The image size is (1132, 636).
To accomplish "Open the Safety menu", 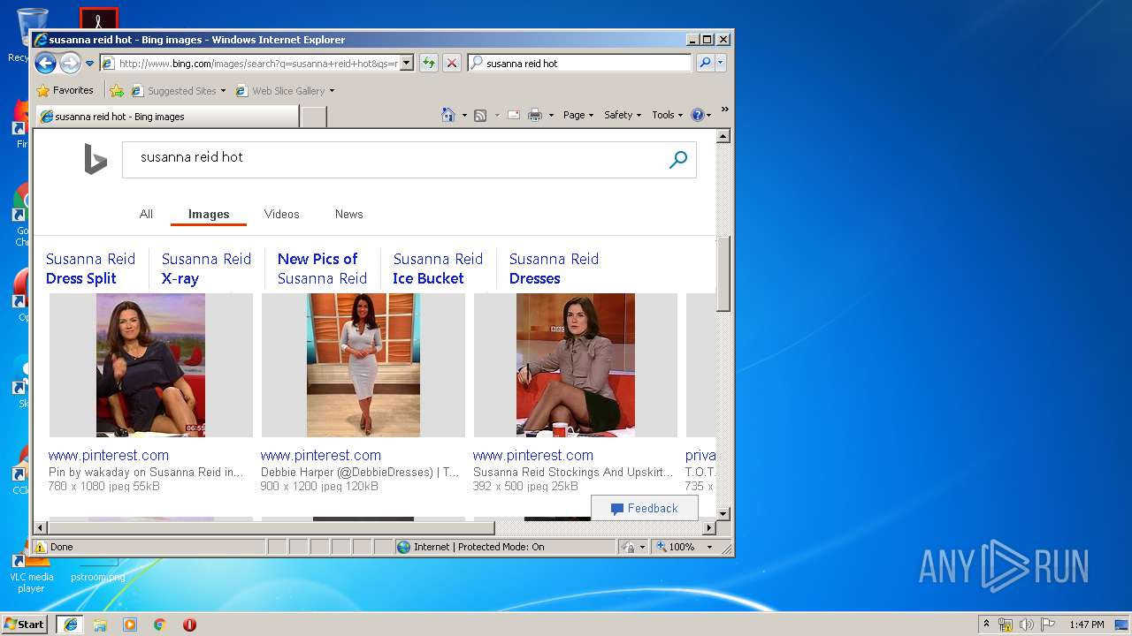I will click(x=623, y=115).
